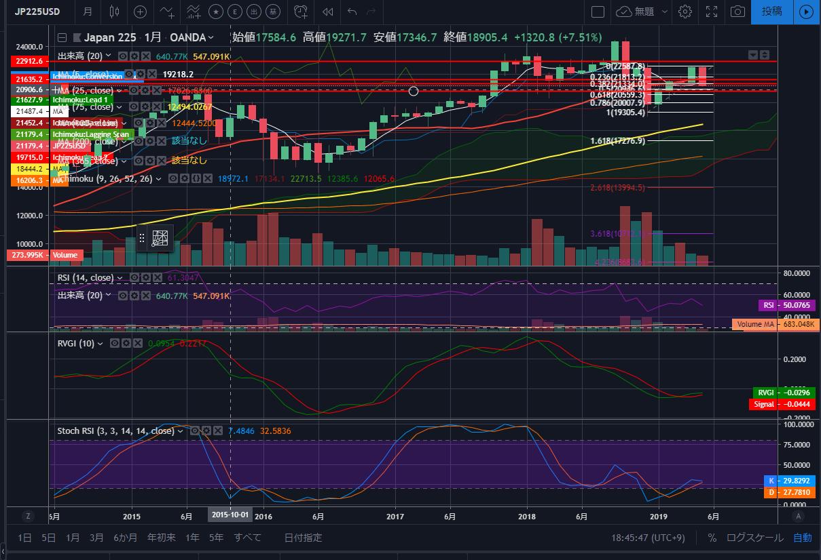
Task: Open settings for MA (75, close)
Action: (145, 106)
